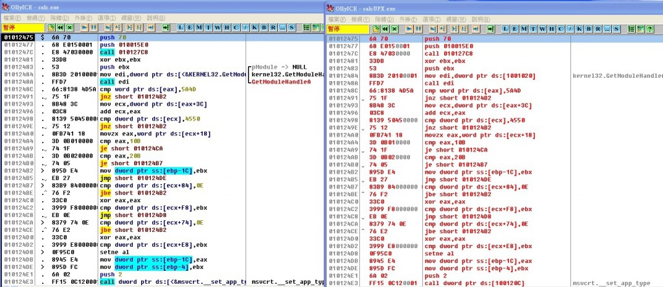Image resolution: width=663 pixels, height=287 pixels.
Task: Open 說明(H) menu in calc.exe window
Action: pos(155,17)
